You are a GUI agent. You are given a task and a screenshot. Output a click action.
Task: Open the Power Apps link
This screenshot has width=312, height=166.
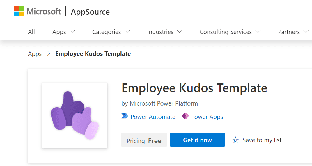point(207,117)
